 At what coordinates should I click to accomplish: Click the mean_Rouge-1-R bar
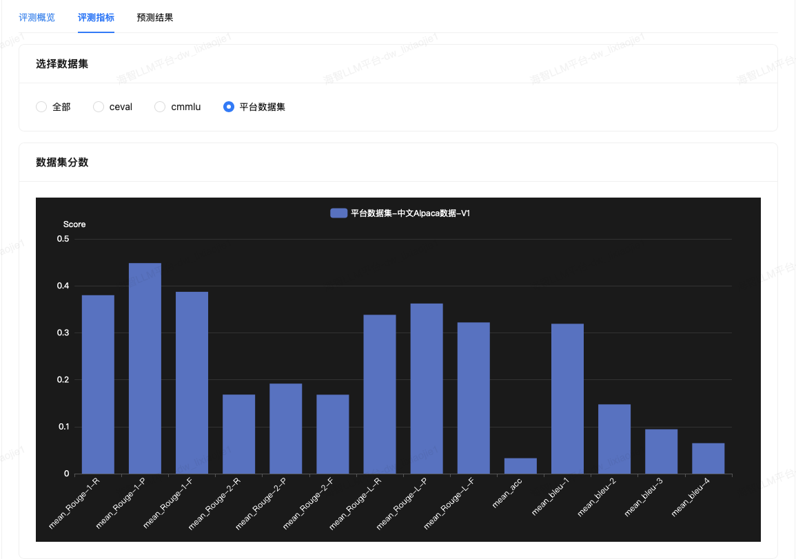(98, 384)
